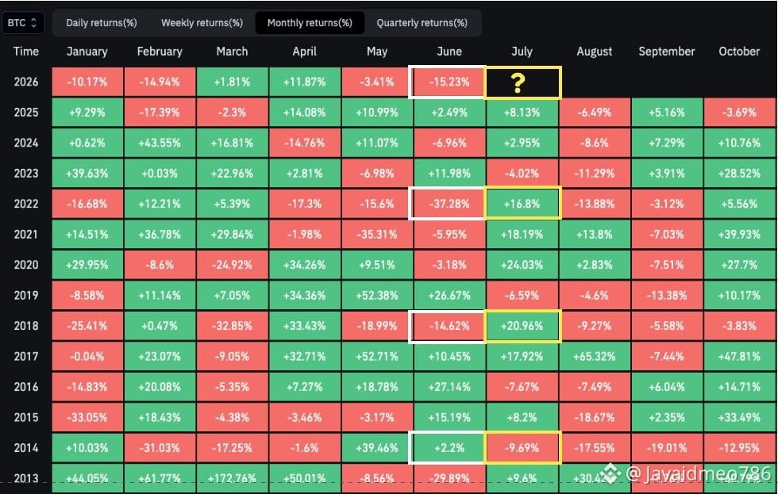
Task: Click the -17.39% February 2025 cell
Action: coord(160,113)
